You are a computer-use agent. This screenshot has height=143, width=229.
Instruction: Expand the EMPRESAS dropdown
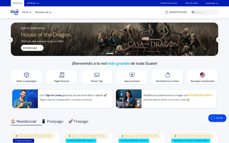33,3
